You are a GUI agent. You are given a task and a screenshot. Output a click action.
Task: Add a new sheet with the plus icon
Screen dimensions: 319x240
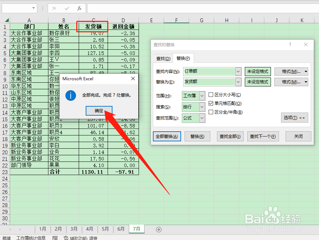click(x=159, y=230)
